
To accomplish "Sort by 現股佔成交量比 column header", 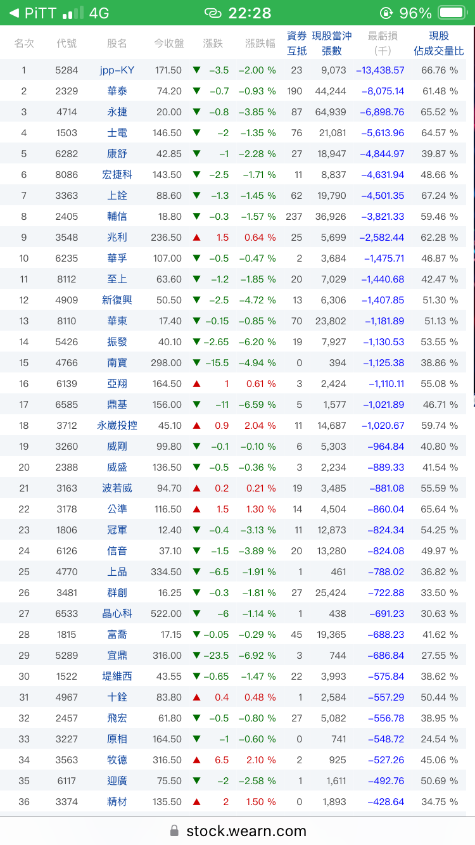I will point(439,43).
